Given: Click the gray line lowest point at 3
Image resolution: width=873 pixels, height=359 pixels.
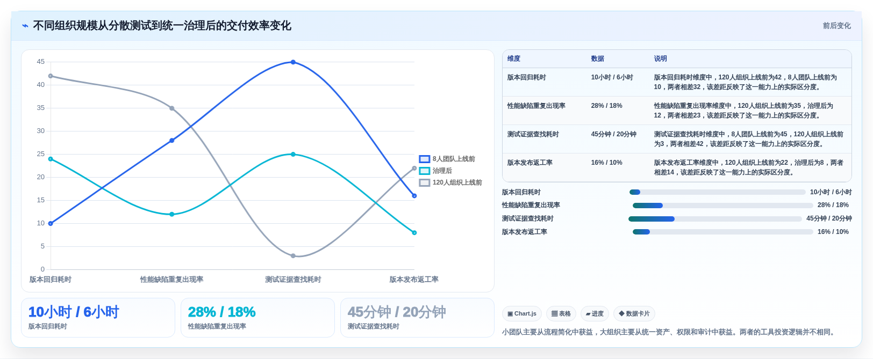Looking at the screenshot, I should [x=293, y=256].
